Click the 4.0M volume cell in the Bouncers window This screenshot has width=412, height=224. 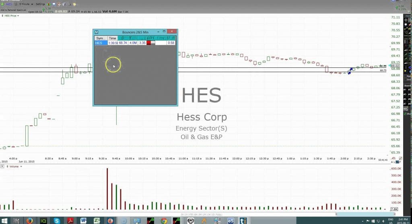click(x=133, y=43)
